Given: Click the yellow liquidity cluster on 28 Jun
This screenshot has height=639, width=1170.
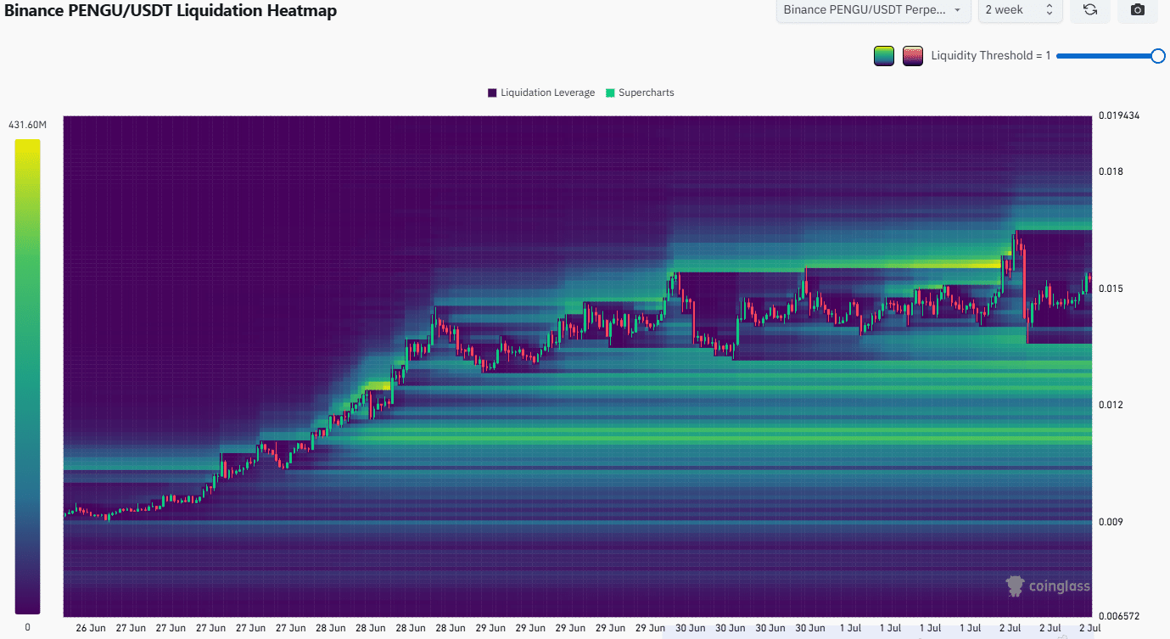Looking at the screenshot, I should pos(374,386).
